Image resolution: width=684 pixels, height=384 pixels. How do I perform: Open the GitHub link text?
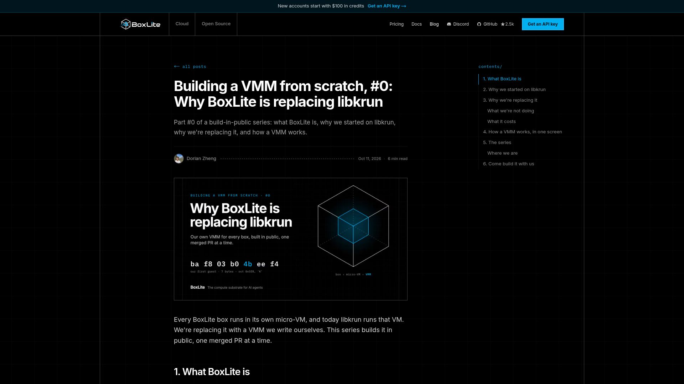point(490,24)
